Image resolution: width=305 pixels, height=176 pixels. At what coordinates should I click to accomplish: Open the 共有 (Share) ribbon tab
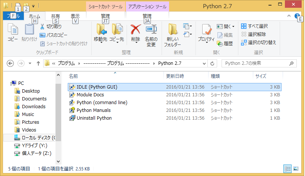tap(55, 16)
